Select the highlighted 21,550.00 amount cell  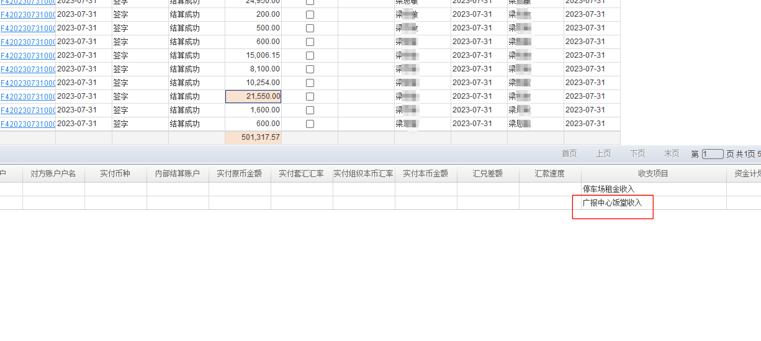pos(253,97)
